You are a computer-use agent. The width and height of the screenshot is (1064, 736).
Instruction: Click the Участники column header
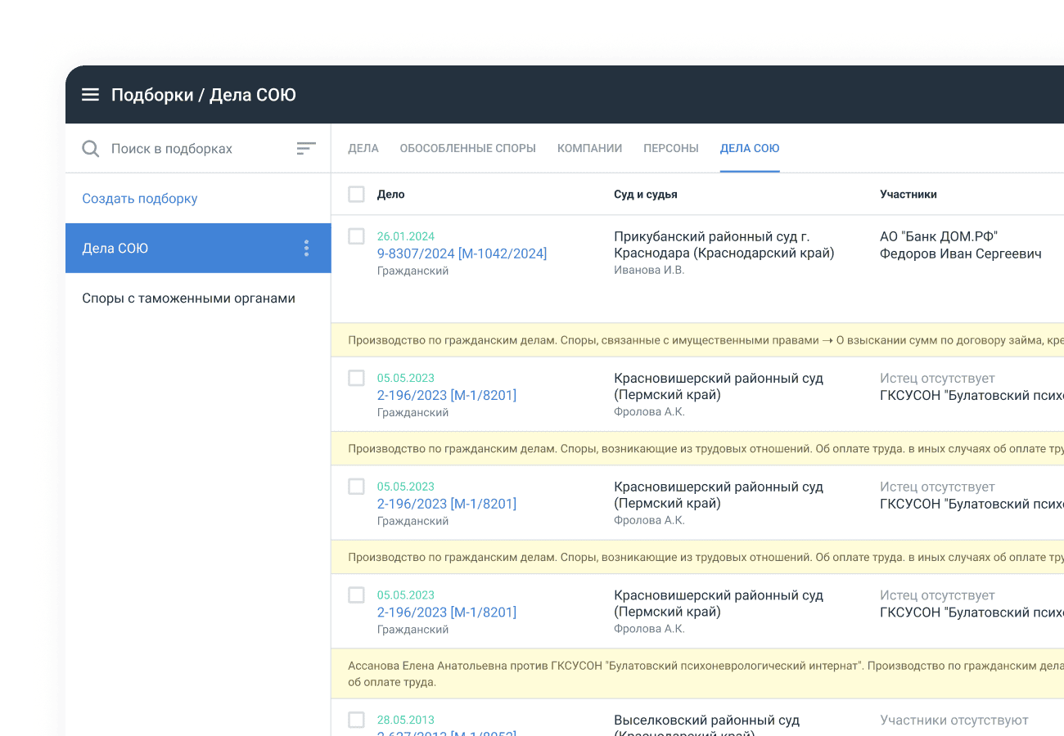click(x=908, y=195)
